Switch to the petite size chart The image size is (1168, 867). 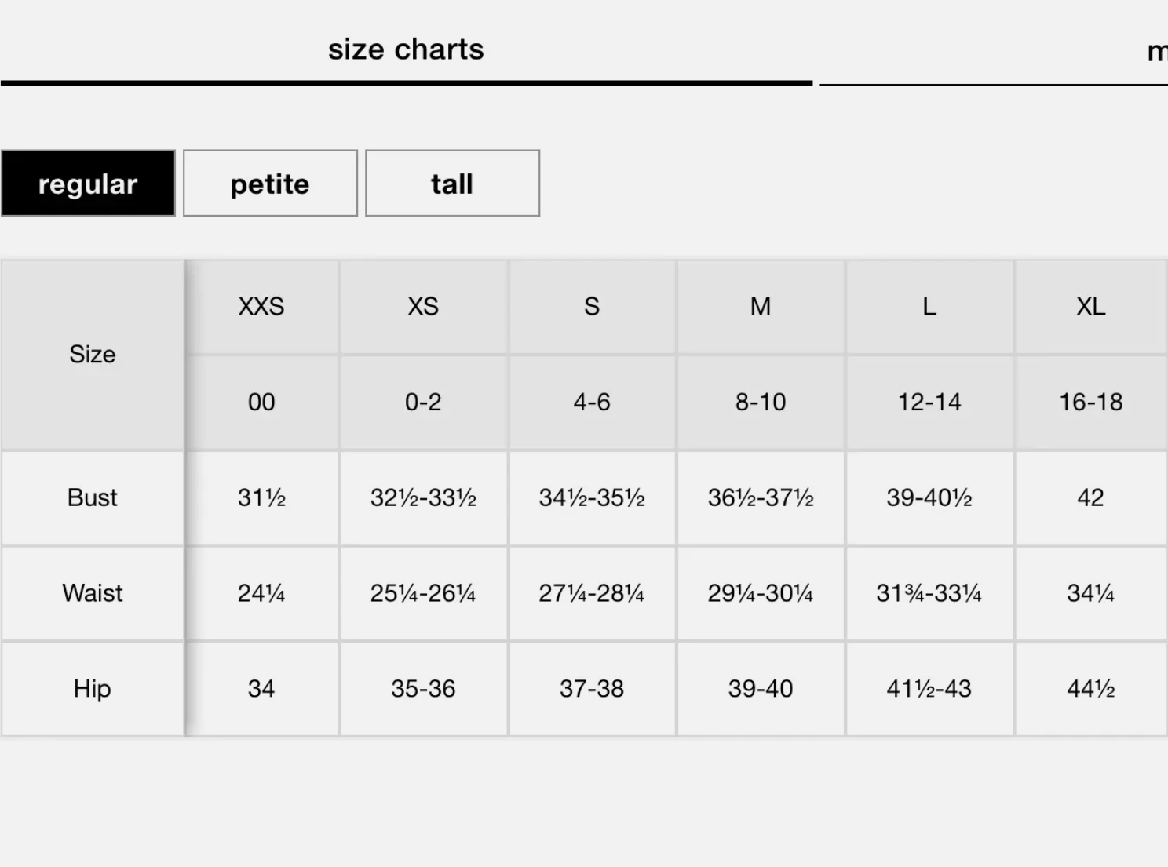click(270, 184)
